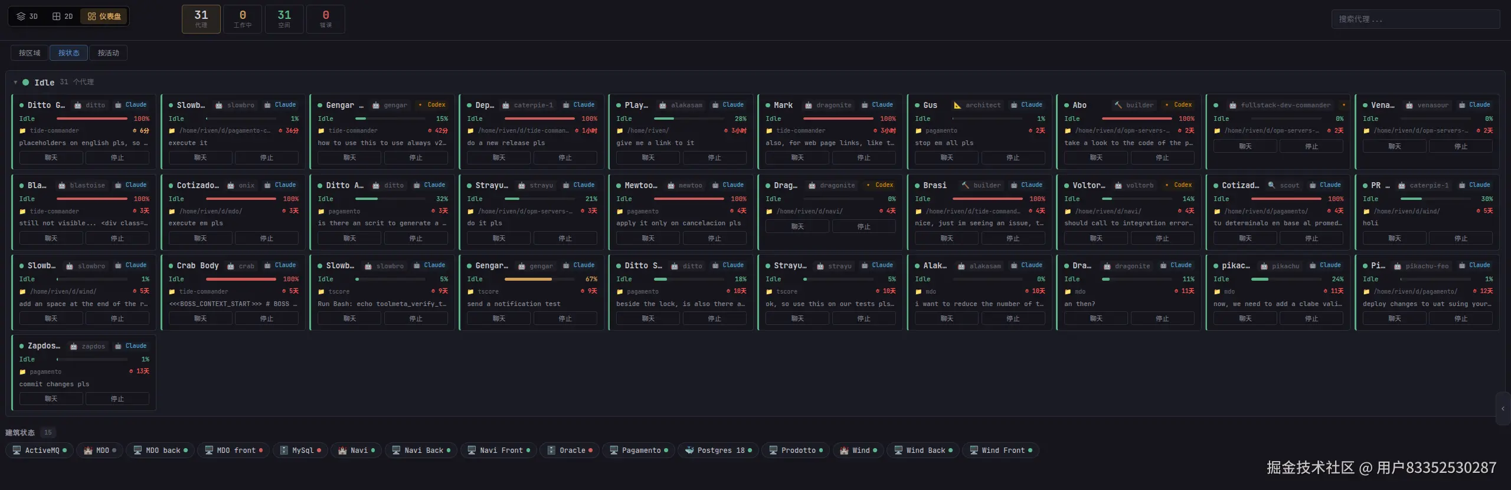Screen dimensions: 1511x490
Task: Click the green Idle group status dot
Action: point(26,83)
